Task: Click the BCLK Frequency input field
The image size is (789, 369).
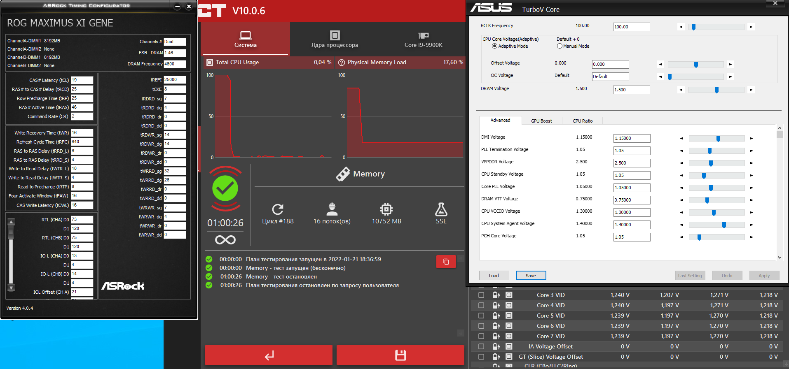Action: click(x=632, y=27)
